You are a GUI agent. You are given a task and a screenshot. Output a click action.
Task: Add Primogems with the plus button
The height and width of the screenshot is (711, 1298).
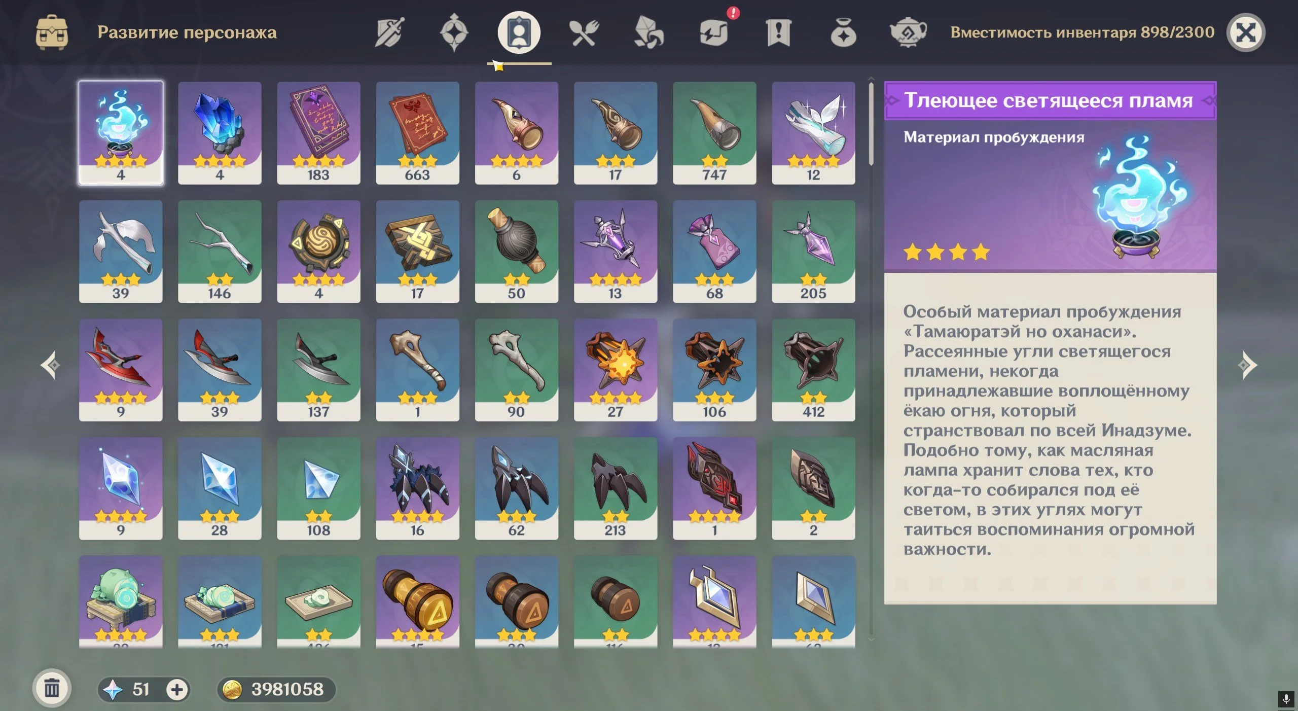pyautogui.click(x=177, y=690)
